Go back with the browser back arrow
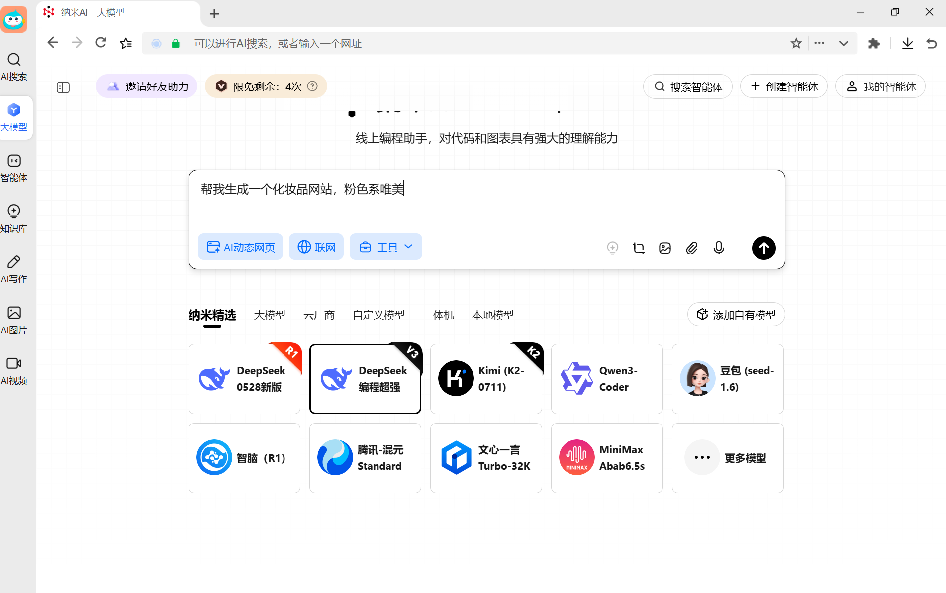 [x=53, y=43]
